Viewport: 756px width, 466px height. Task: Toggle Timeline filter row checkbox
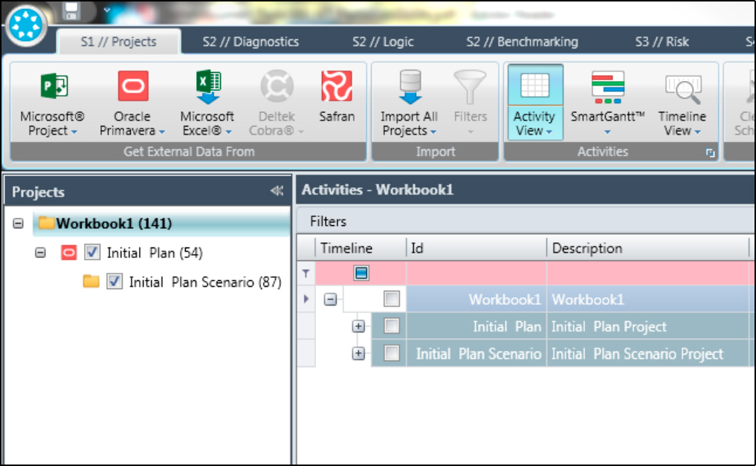[361, 274]
